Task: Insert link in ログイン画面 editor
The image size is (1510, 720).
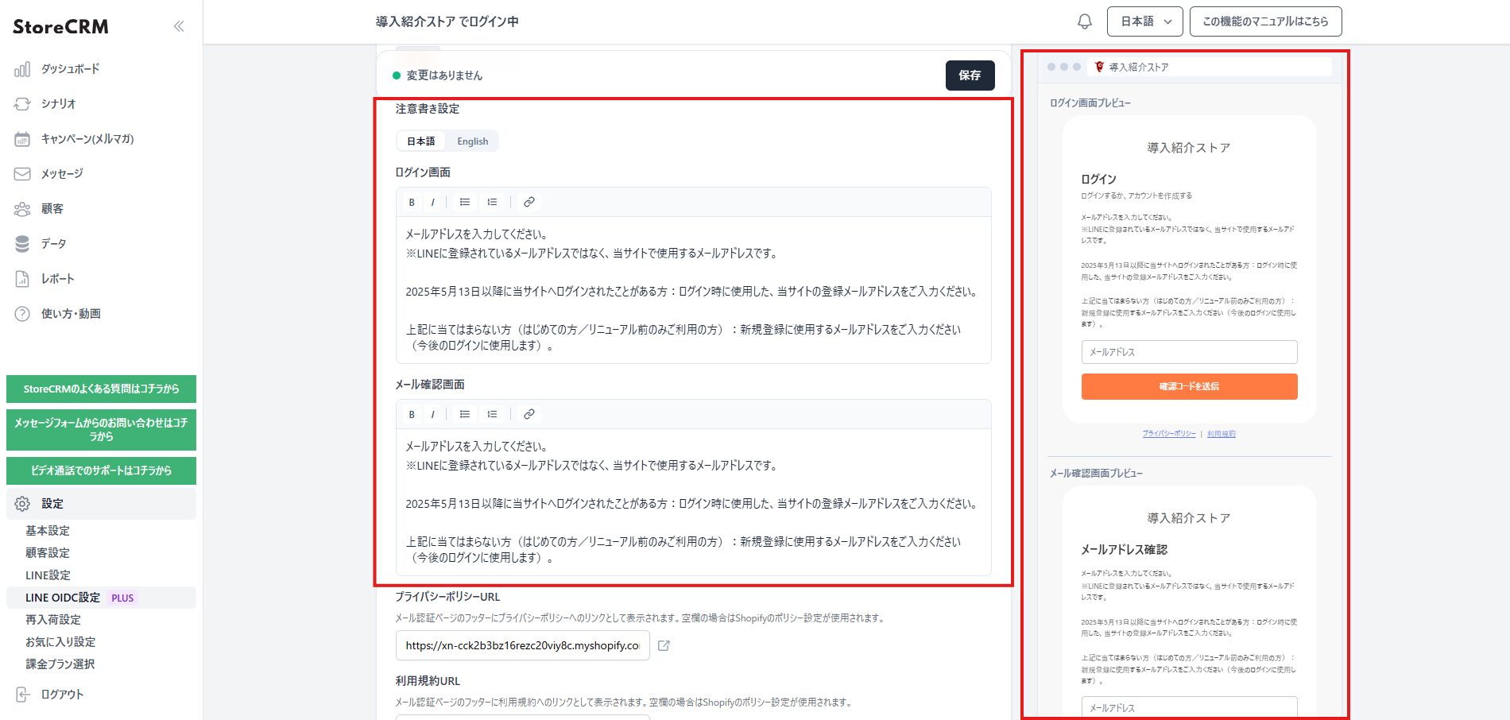Action: point(528,202)
